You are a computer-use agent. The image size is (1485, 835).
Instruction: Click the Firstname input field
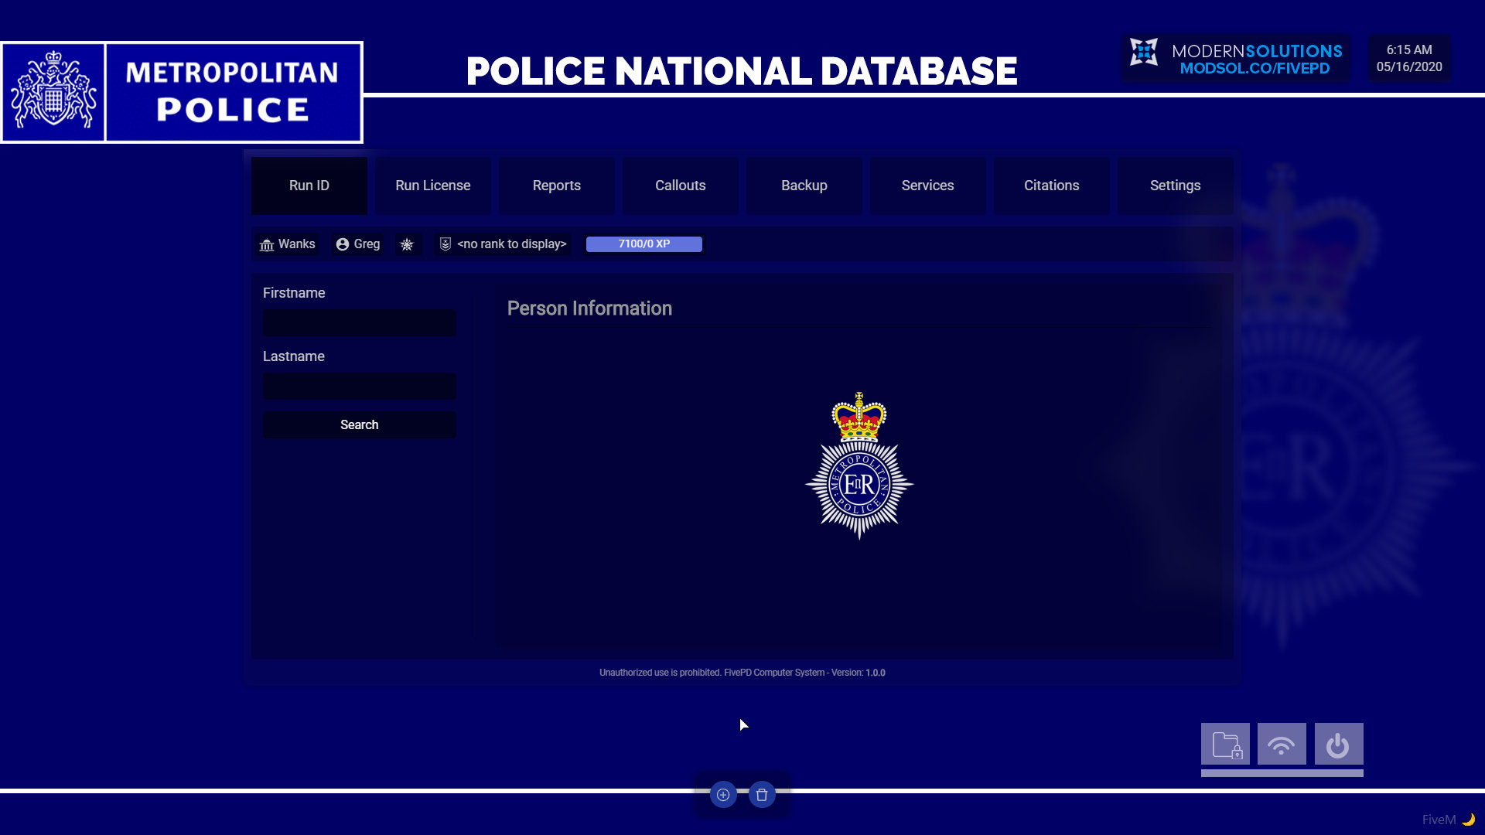(x=360, y=322)
